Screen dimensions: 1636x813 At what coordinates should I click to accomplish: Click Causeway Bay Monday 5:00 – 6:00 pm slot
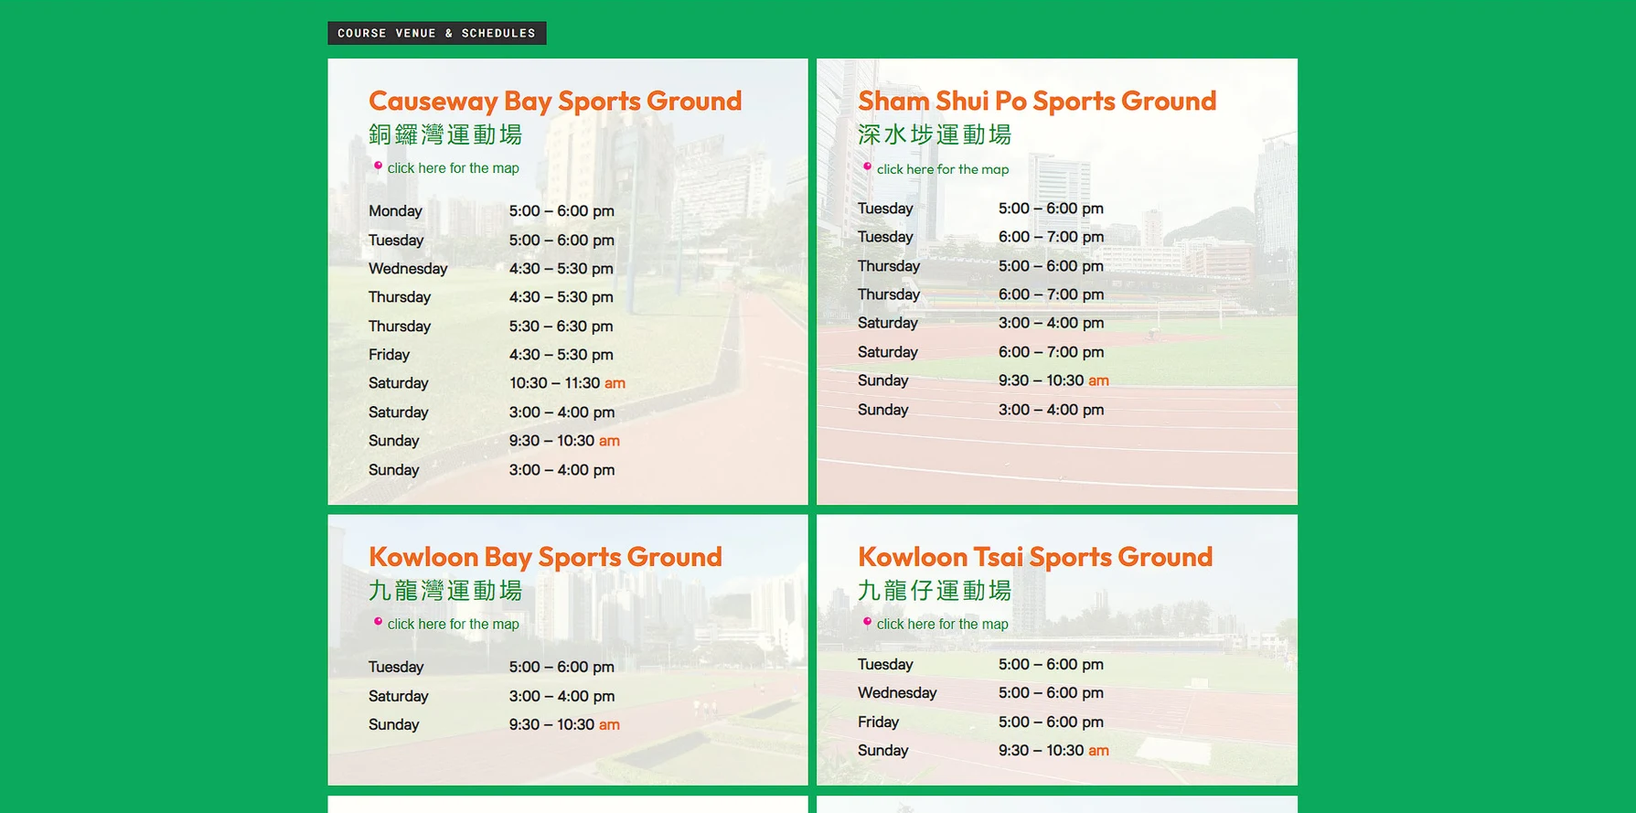(x=561, y=211)
